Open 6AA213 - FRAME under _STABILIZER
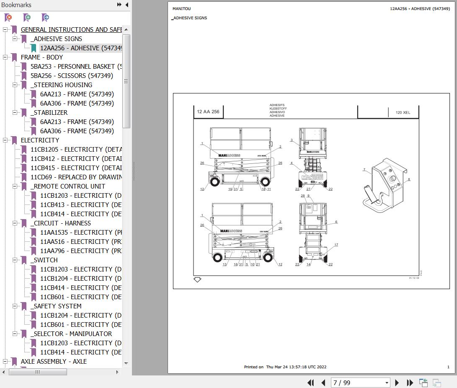This screenshot has height=388, width=457. coord(77,122)
